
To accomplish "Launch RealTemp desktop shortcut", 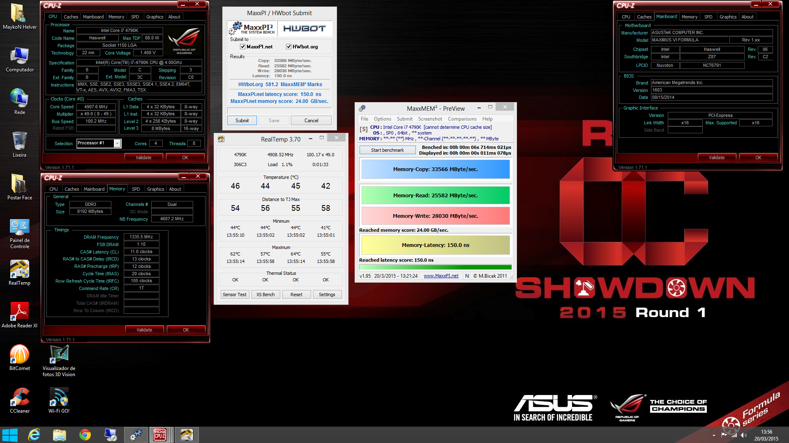I will coord(19,273).
